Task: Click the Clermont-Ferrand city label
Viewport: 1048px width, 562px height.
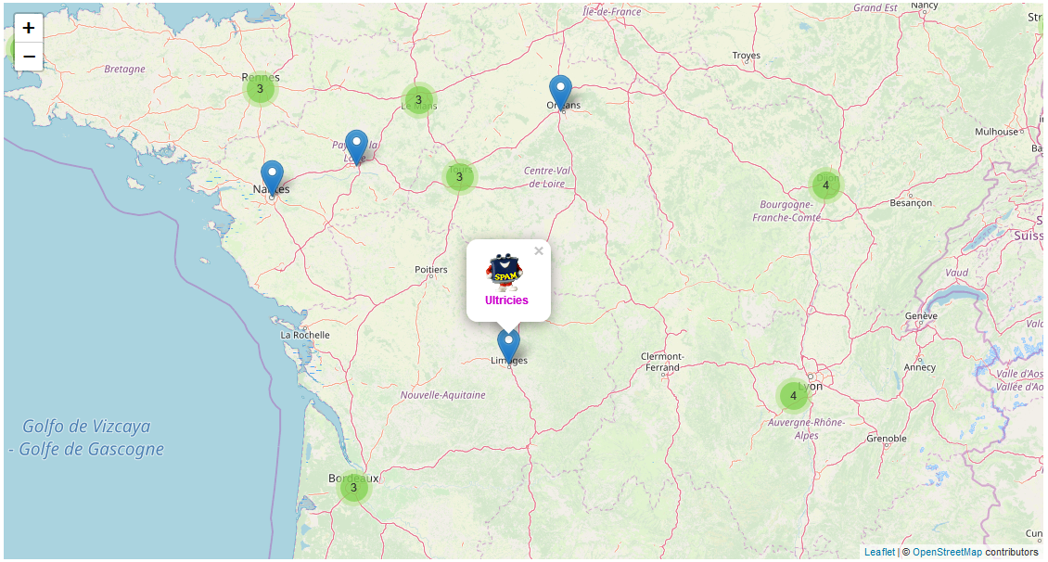Action: coord(662,362)
